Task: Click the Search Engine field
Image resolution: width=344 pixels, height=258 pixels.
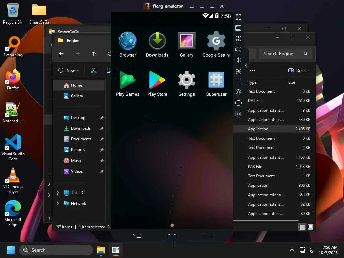Action: click(x=285, y=54)
